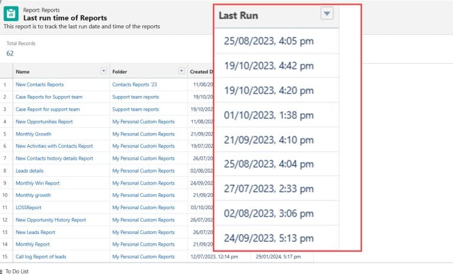Image resolution: width=453 pixels, height=274 pixels.
Task: Open New Opportunities Report link
Action: pos(44,122)
